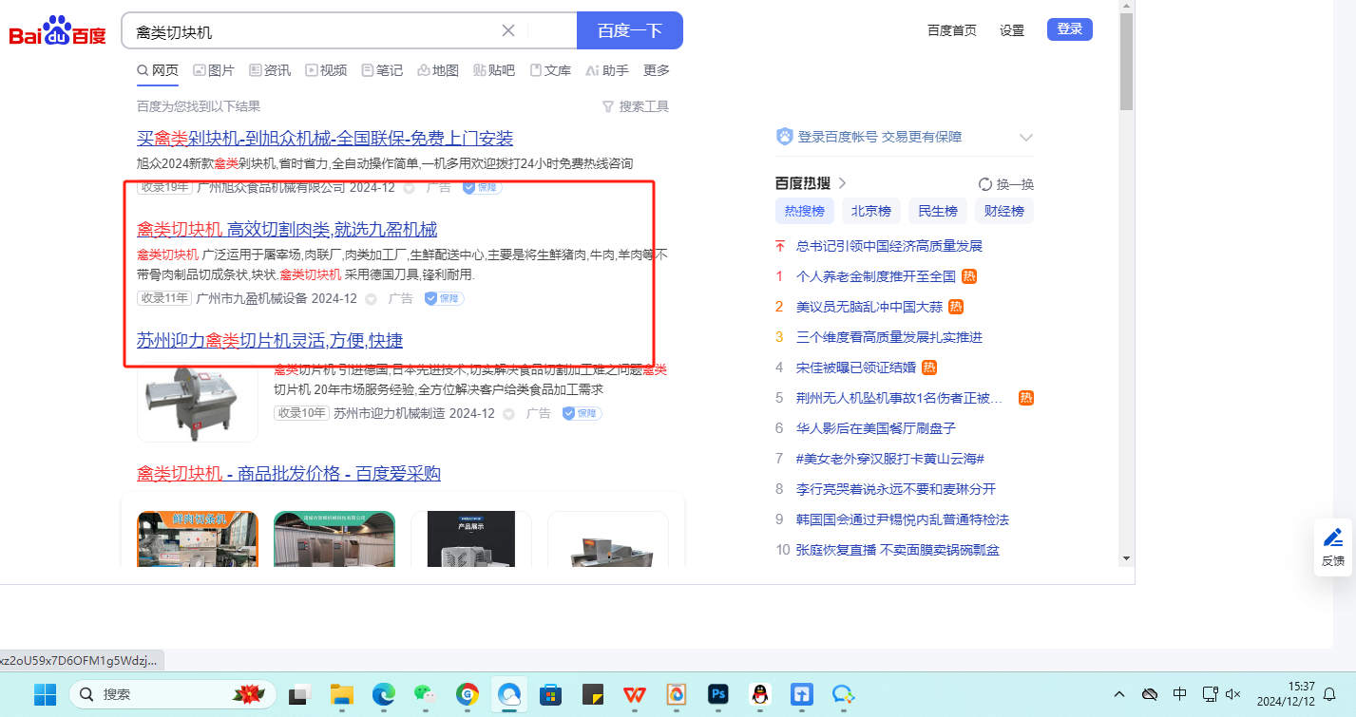Toggle the 中 input method indicator

pos(1179,694)
